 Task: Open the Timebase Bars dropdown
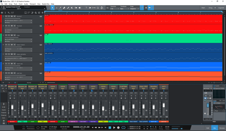pyautogui.click(x=125, y=9)
